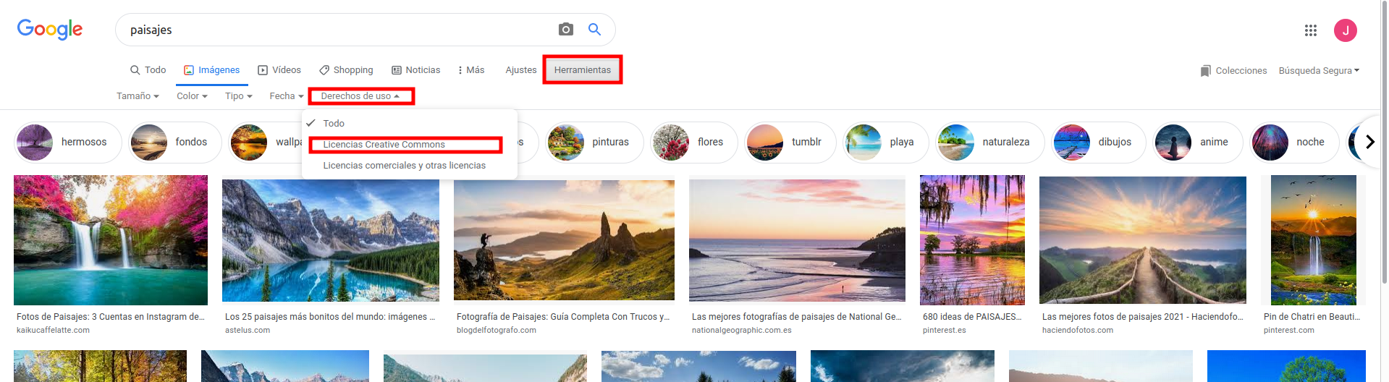Viewport: 1389px width, 382px height.
Task: Expand the Tamaño filter dropdown
Action: click(138, 96)
